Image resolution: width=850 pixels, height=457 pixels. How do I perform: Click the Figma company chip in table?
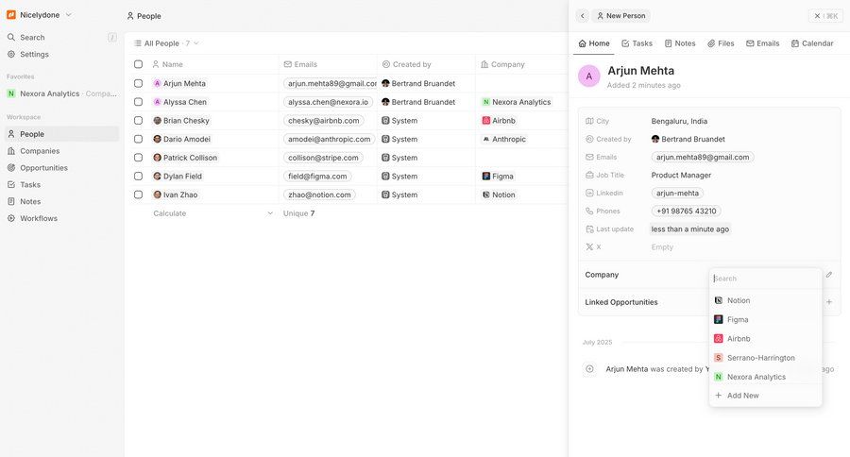[498, 177]
